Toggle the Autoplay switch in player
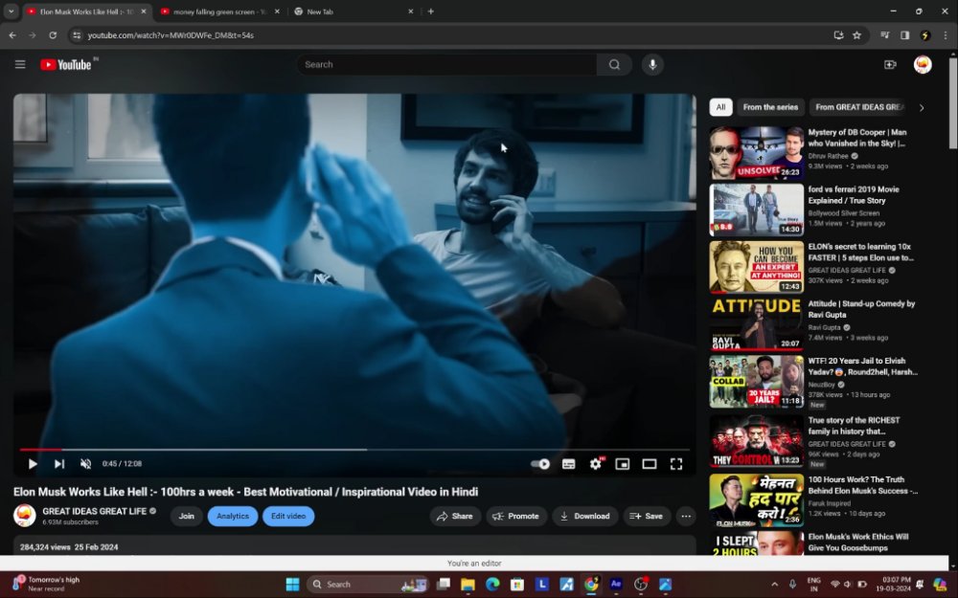The image size is (958, 598). 540,464
